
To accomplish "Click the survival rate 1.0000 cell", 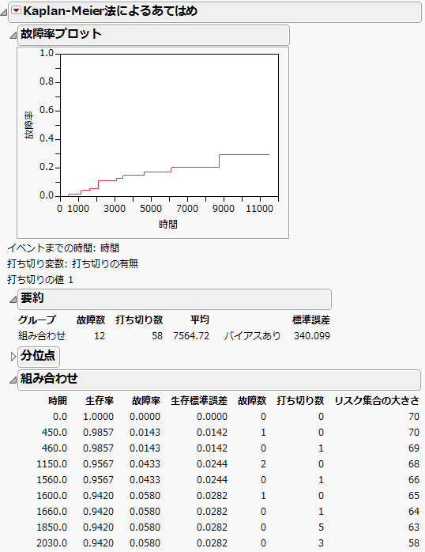I will (99, 417).
